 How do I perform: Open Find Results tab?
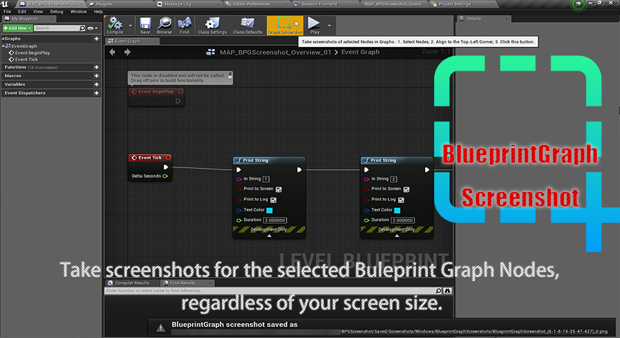tap(187, 283)
